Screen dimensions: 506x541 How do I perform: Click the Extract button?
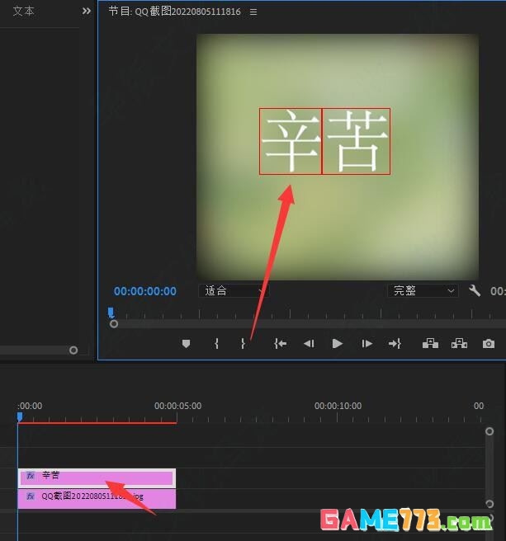459,344
